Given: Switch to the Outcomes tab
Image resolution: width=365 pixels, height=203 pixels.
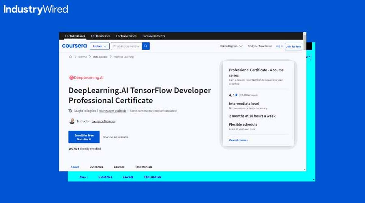Looking at the screenshot, I should (96, 167).
